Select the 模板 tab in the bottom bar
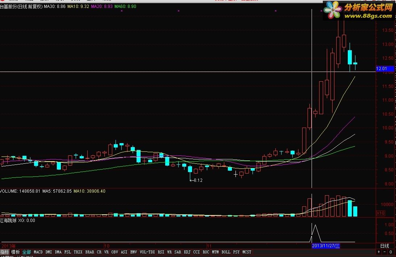Screen dimensions: 396x257 (x=16, y=252)
